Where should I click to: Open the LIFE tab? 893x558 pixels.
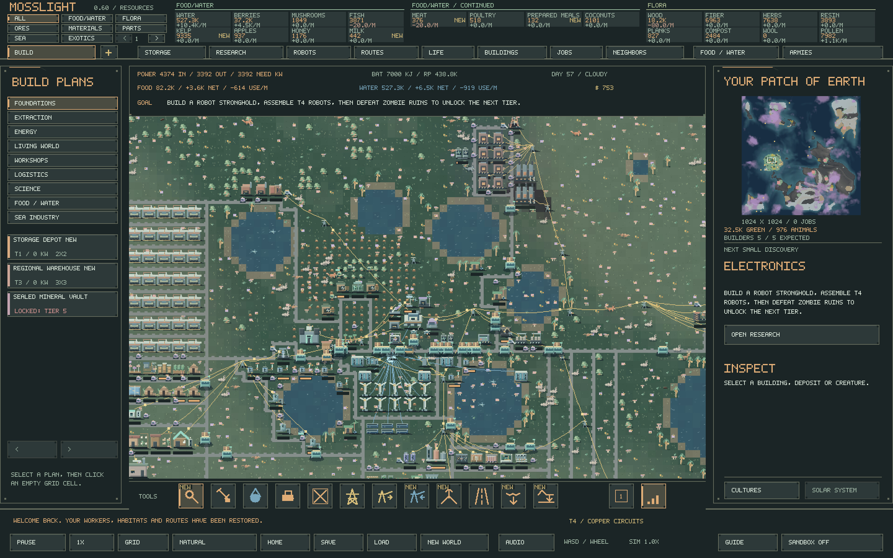[x=448, y=52]
